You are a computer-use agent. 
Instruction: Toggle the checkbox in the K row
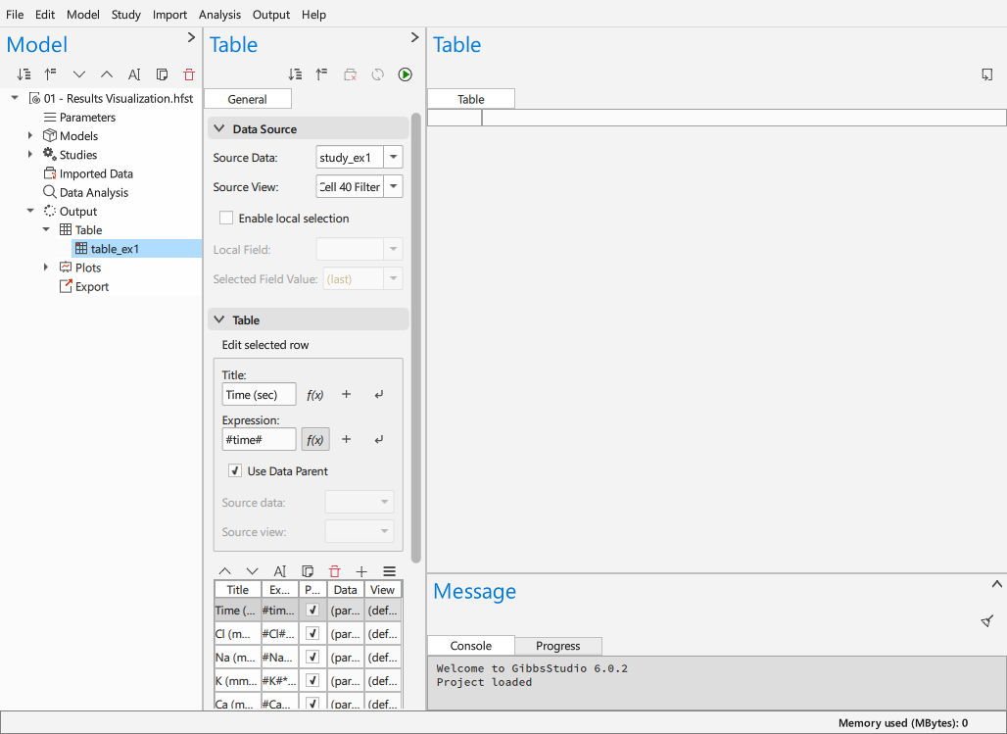[x=312, y=681]
